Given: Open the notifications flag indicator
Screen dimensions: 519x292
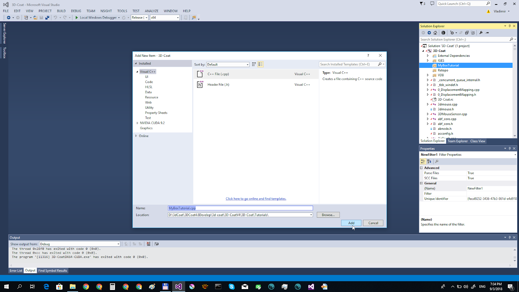Looking at the screenshot, I should click(x=422, y=4).
